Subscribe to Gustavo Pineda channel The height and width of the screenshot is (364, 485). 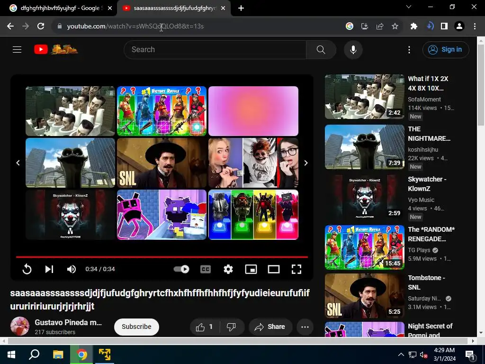136,327
